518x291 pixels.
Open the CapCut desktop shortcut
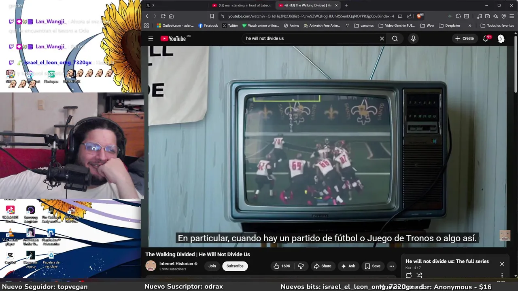[10, 257]
